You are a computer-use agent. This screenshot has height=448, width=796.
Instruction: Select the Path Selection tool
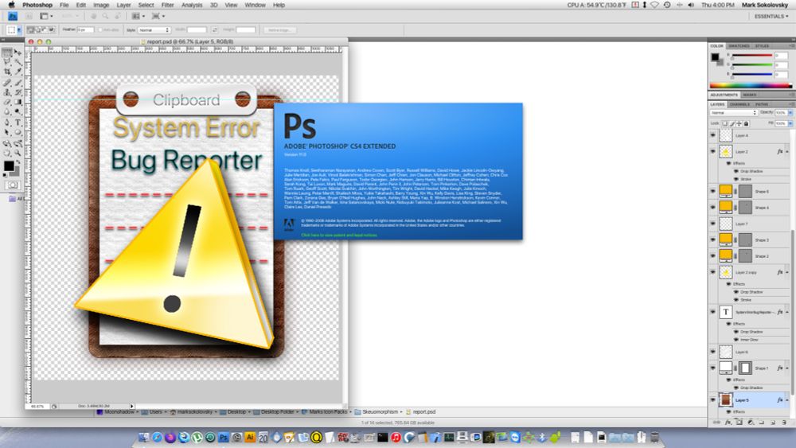click(7, 132)
